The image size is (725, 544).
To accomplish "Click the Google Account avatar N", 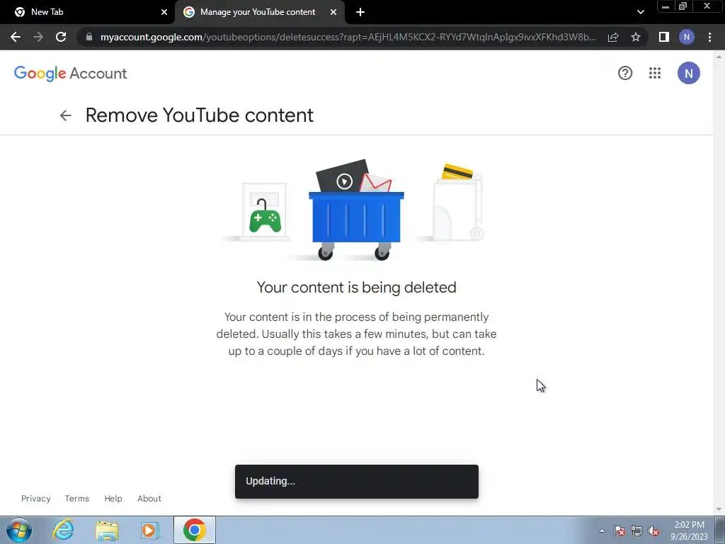I will point(688,73).
